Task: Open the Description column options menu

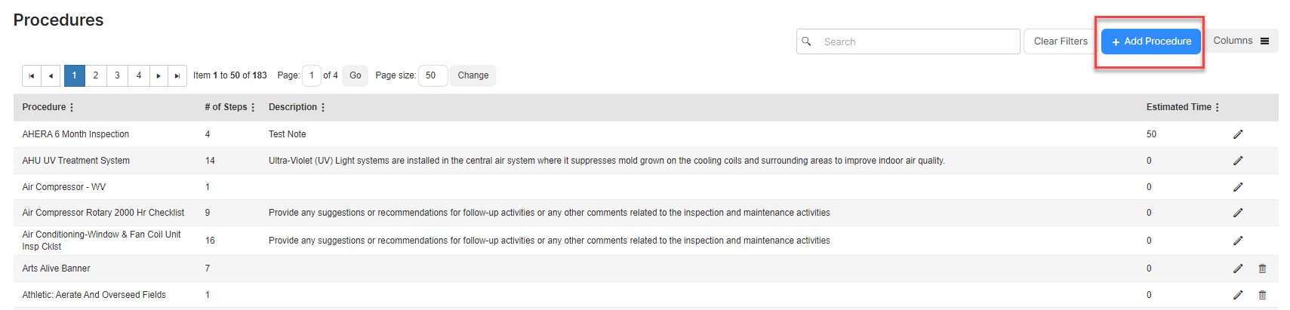Action: 323,108
